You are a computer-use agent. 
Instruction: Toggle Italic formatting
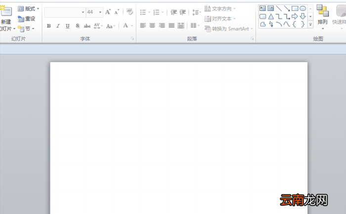coord(58,26)
